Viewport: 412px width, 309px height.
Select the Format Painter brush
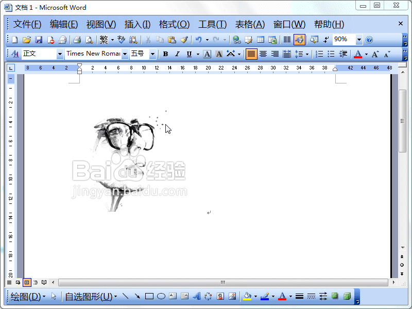pos(184,40)
